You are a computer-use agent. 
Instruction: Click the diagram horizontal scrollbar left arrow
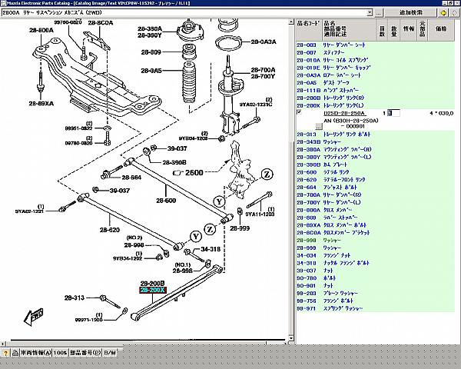(3, 344)
